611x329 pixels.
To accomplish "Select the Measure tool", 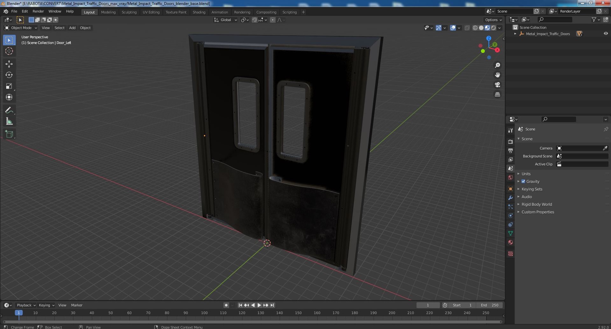I will (9, 121).
